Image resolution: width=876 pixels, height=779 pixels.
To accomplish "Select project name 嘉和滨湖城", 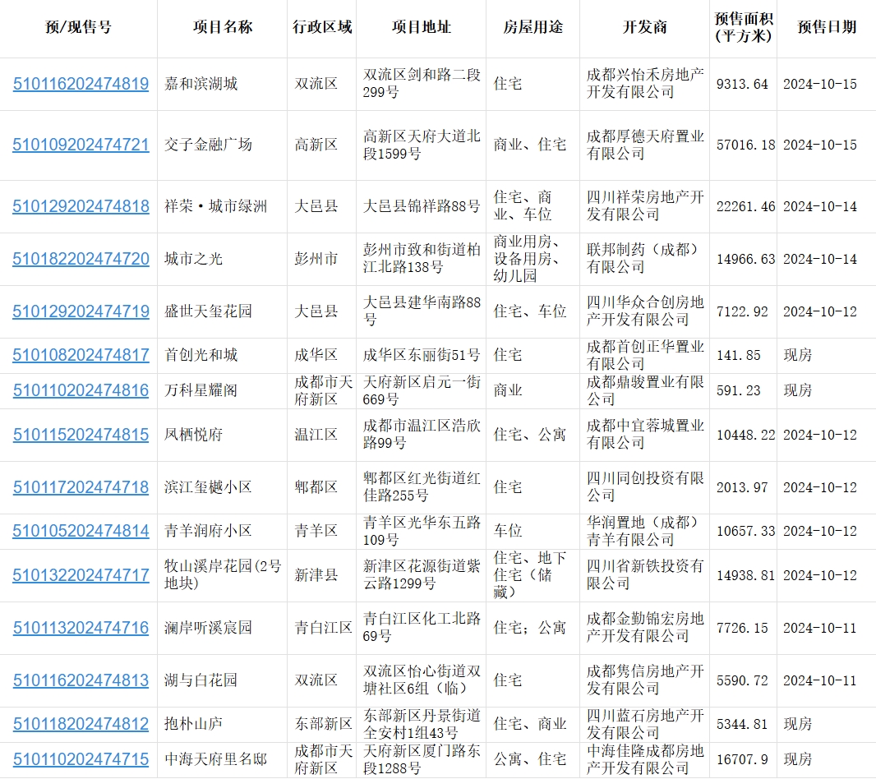I will (x=201, y=84).
